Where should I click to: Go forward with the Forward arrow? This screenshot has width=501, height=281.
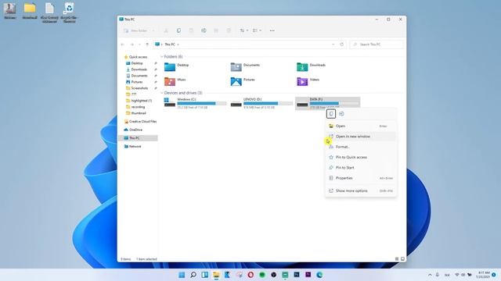click(x=132, y=44)
